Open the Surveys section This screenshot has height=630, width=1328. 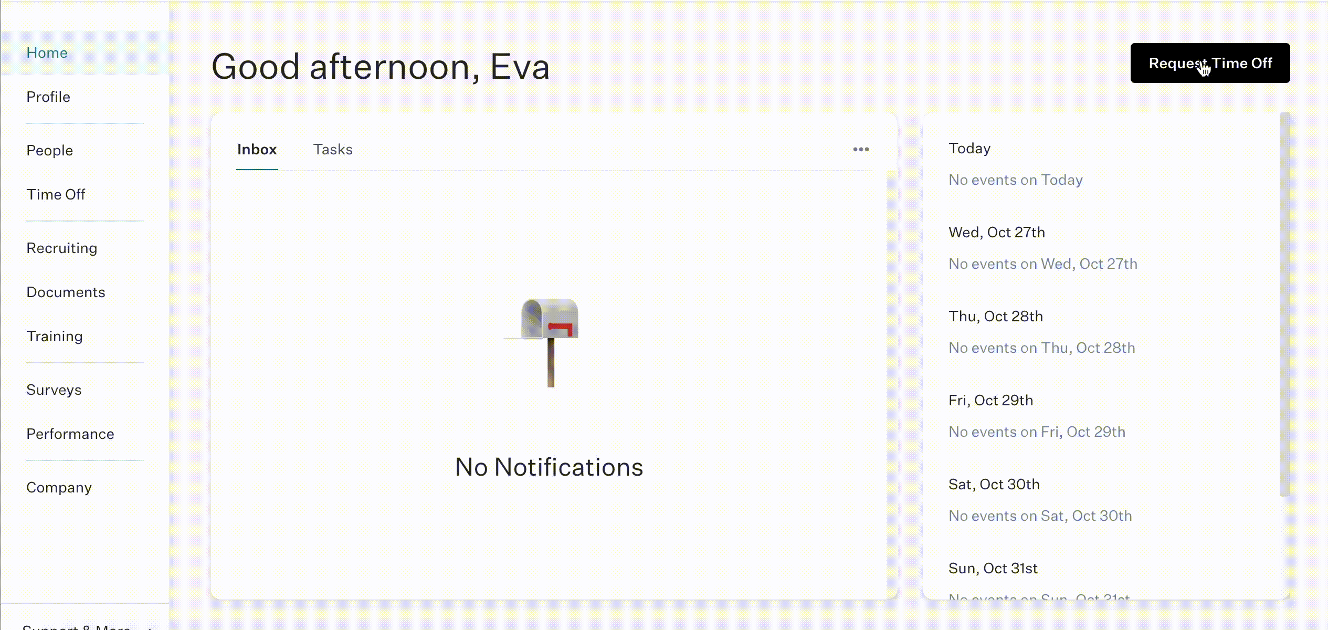click(x=54, y=390)
